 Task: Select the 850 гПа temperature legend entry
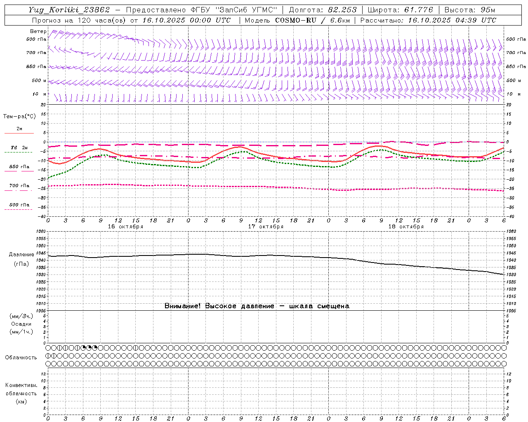[x=19, y=167]
